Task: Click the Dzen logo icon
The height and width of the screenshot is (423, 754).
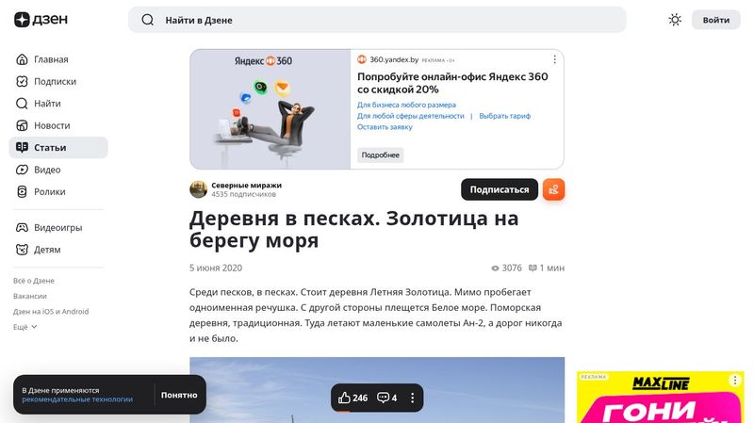Action: (23, 20)
